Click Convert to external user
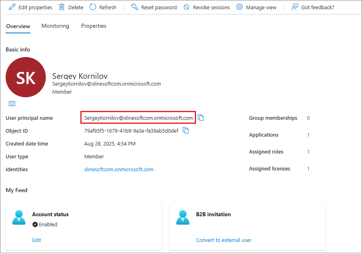362x254 pixels. (223, 240)
